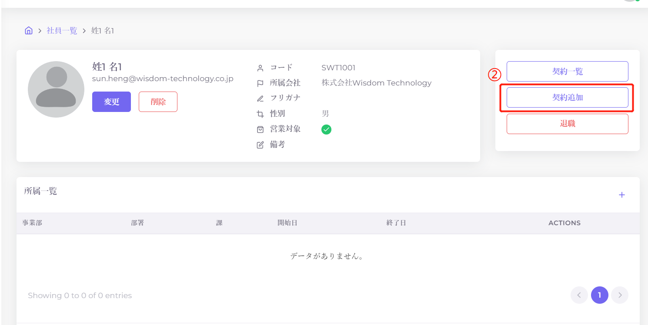
Task: Click the green 営業対象 checkmark
Action: pyautogui.click(x=326, y=129)
